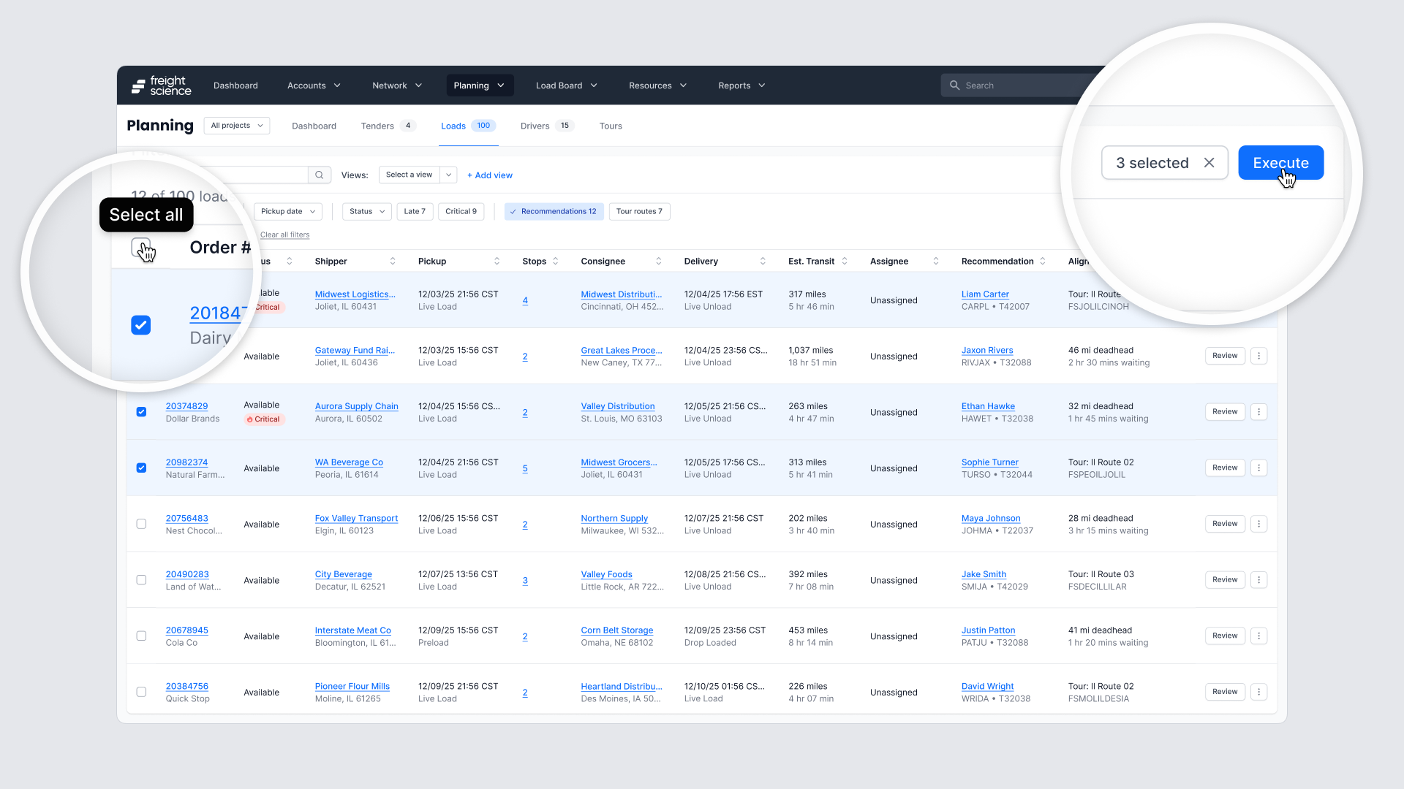Screen dimensions: 1404x789
Task: Click the search magnifier icon beside Views
Action: [x=319, y=175]
